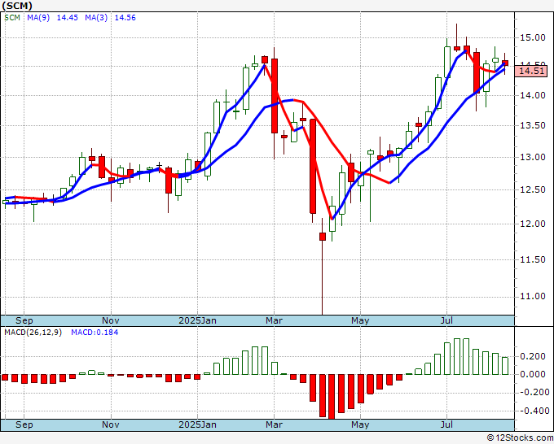This screenshot has width=554, height=444.
Task: Click the -0.200 MACD axis label
Action: tap(533, 393)
